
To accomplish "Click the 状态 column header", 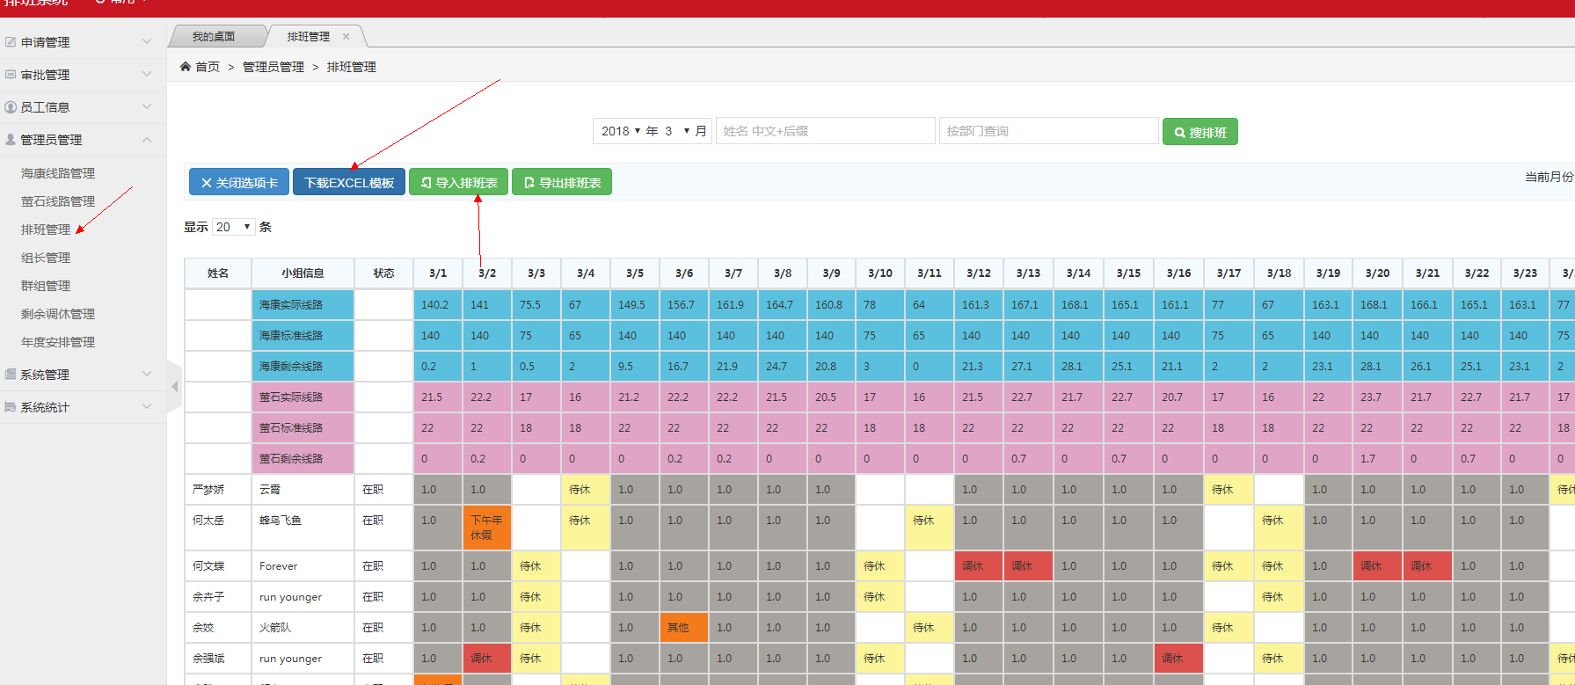I will point(383,273).
